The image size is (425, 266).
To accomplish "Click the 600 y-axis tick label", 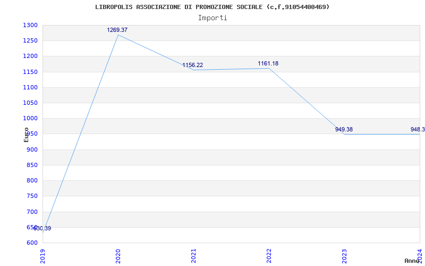I will point(32,243).
